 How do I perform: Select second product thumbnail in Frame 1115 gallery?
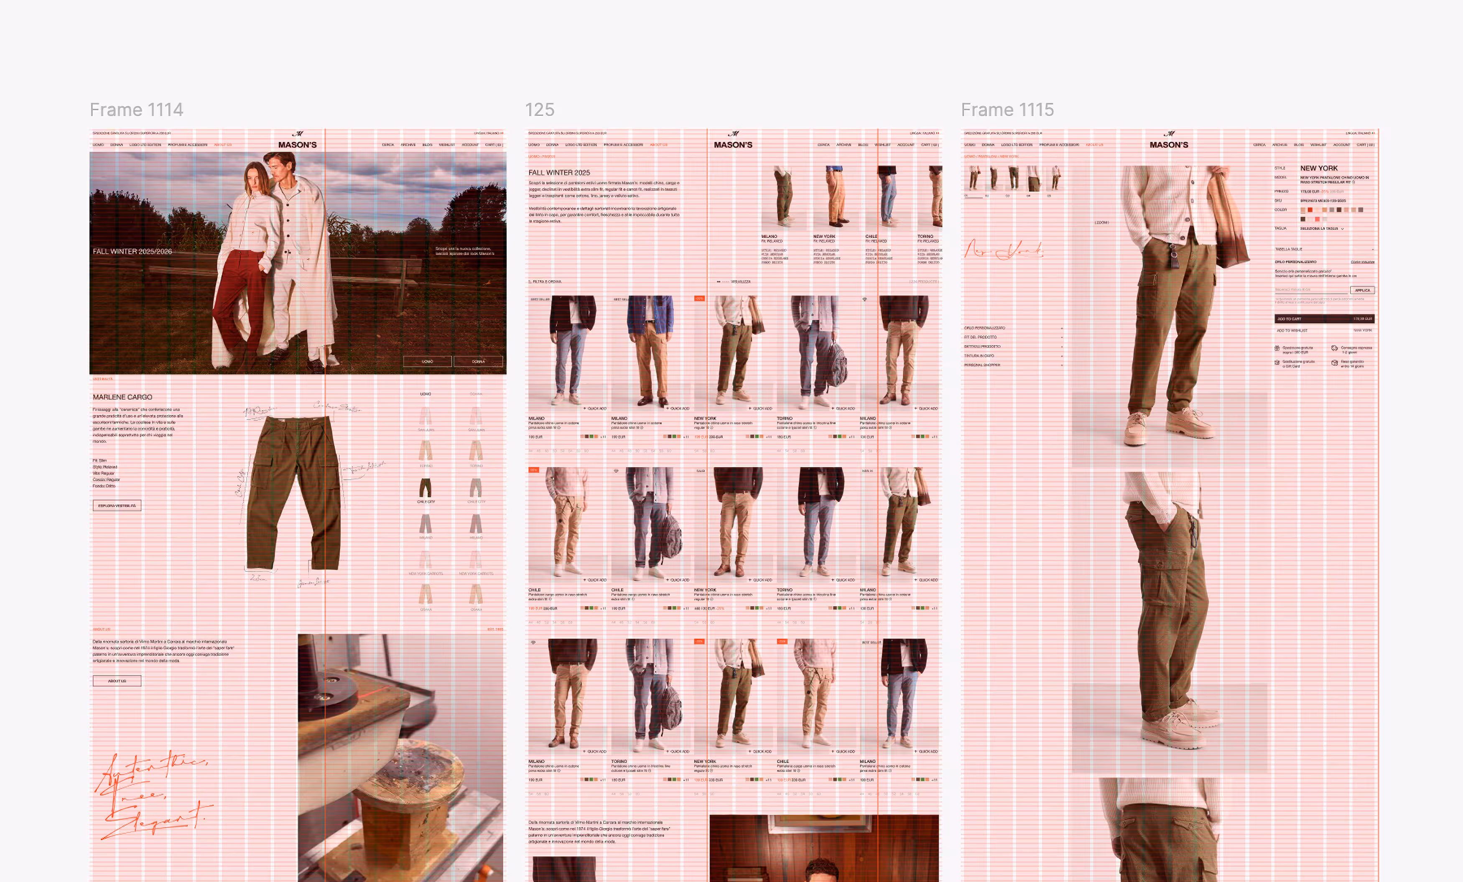[993, 178]
